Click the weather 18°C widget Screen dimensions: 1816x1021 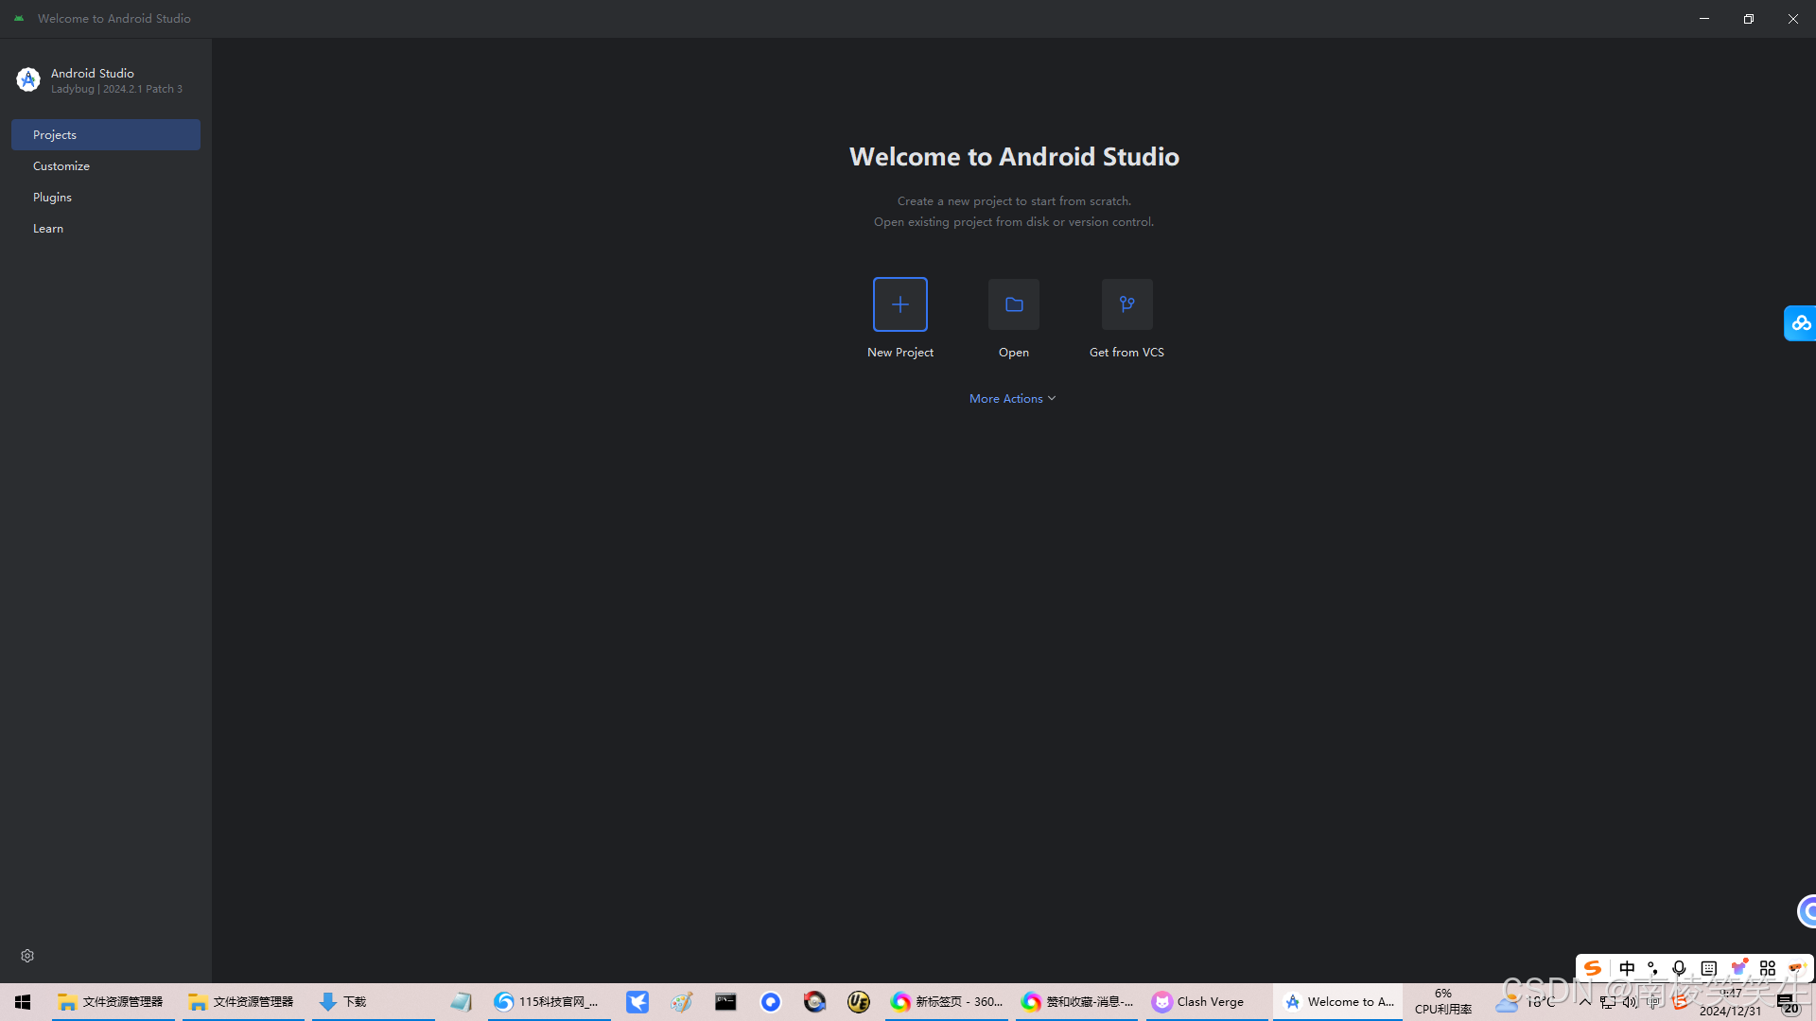(x=1525, y=1001)
